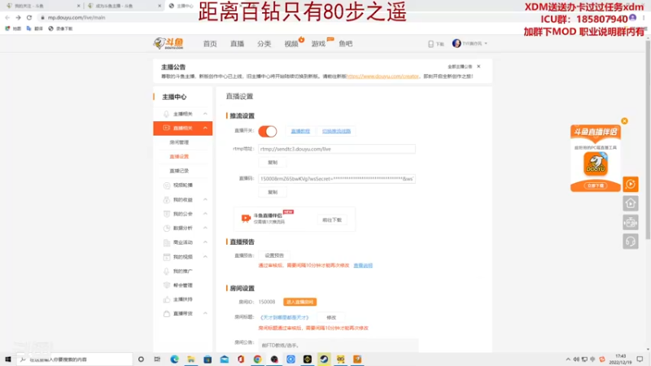
Task: Click 前往下载 for 斗鱼直播伴侣
Action: point(332,220)
